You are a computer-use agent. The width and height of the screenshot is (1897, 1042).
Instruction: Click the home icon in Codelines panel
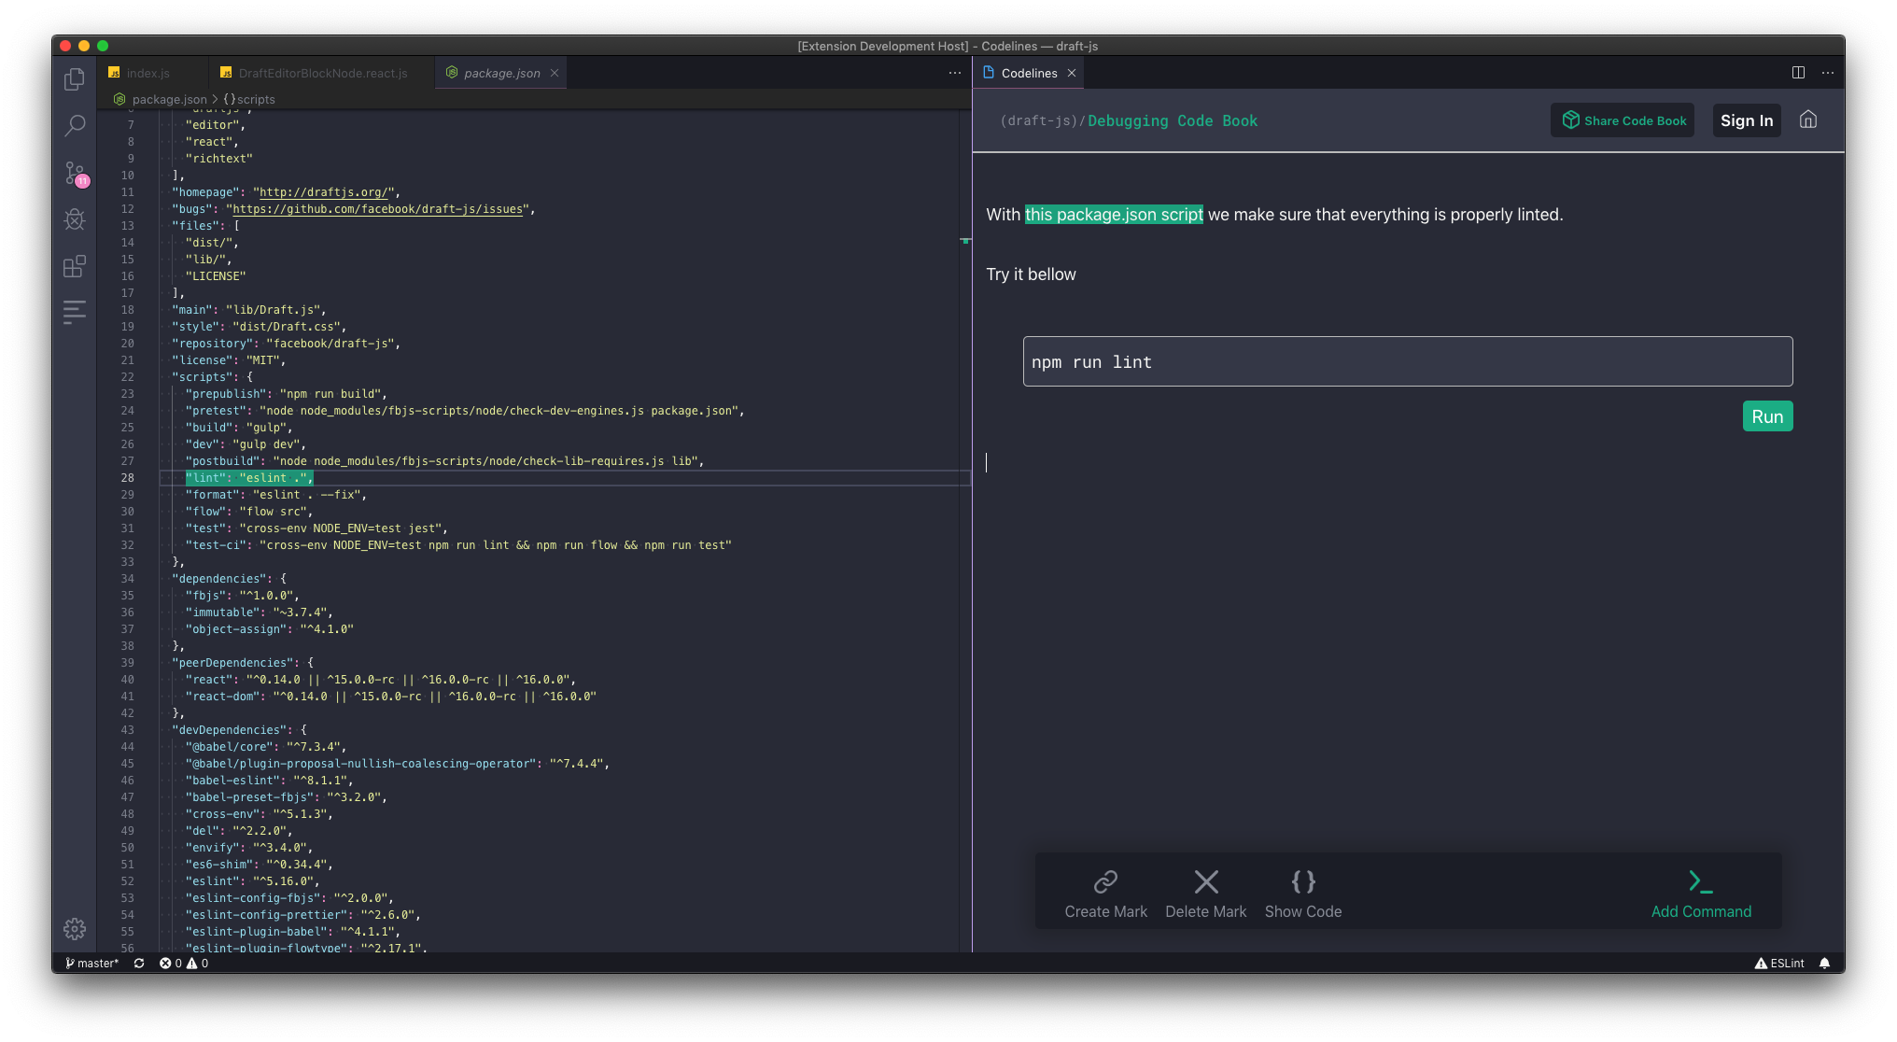pyautogui.click(x=1808, y=120)
